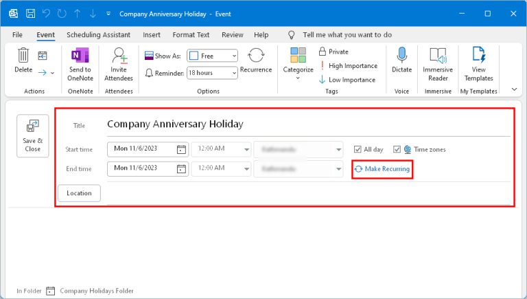This screenshot has height=299, width=527.
Task: Click the Location text field
Action: pyautogui.click(x=309, y=193)
